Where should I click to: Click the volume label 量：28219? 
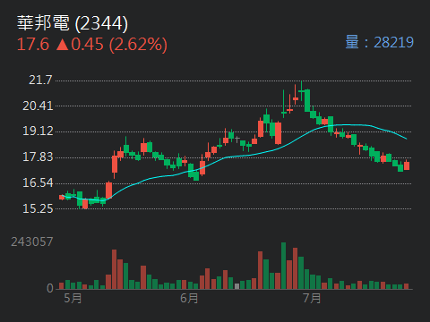379,42
